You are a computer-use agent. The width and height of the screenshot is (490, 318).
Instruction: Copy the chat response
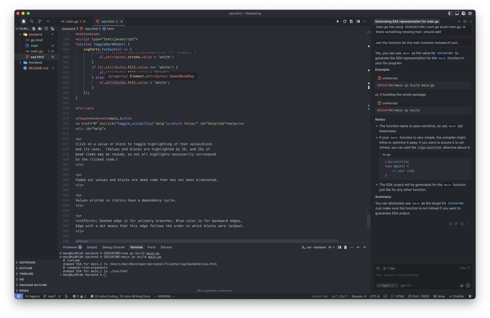pos(462,223)
